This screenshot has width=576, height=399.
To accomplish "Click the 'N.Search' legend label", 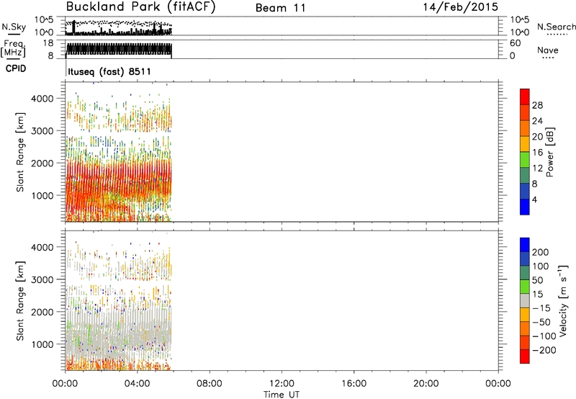I will click(556, 27).
